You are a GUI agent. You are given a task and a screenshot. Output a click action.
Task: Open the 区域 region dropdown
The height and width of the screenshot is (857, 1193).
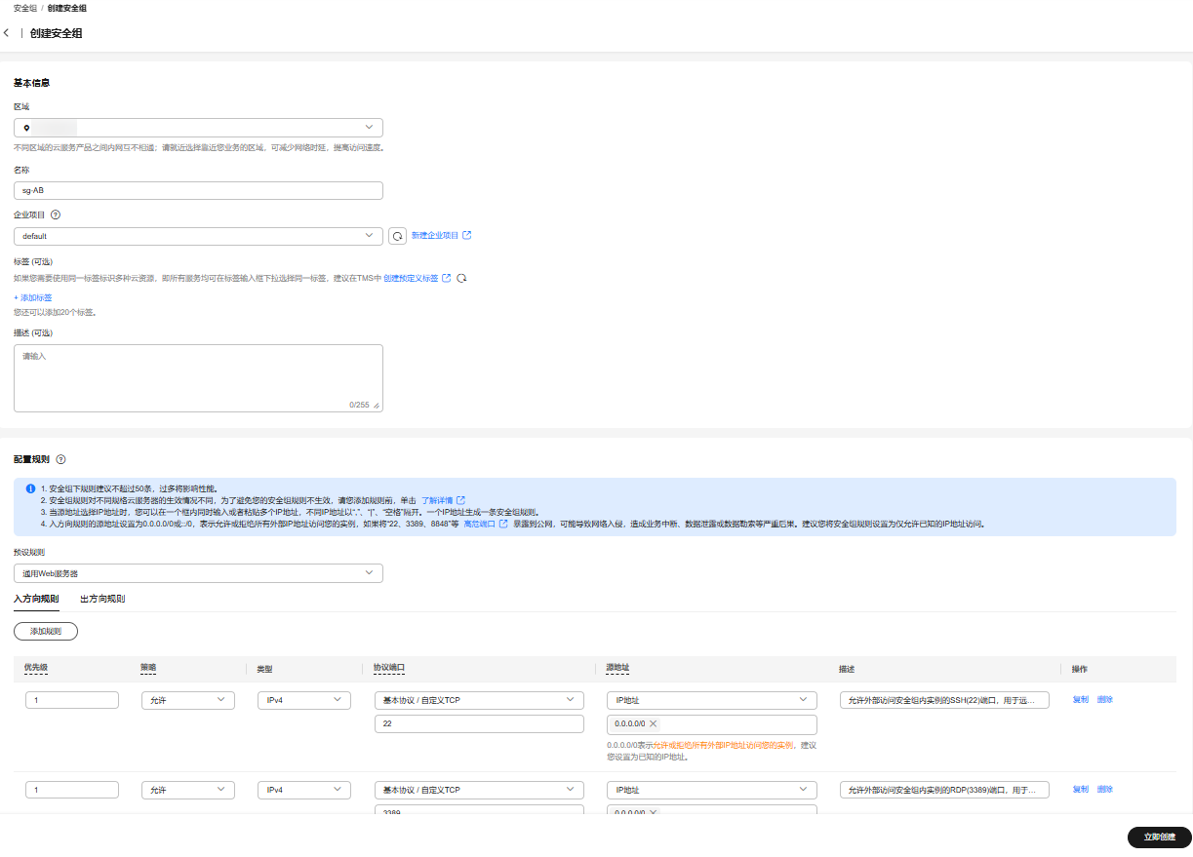pyautogui.click(x=369, y=128)
